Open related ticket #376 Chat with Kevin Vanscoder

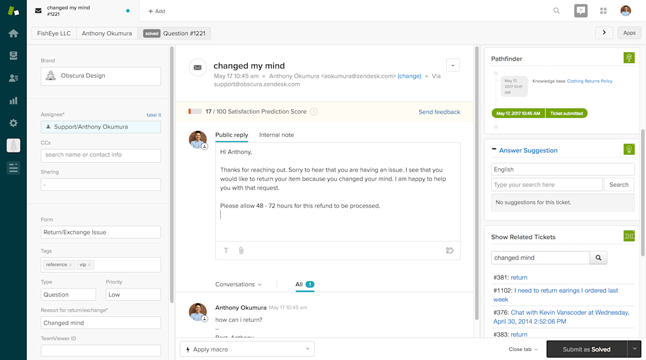point(561,317)
